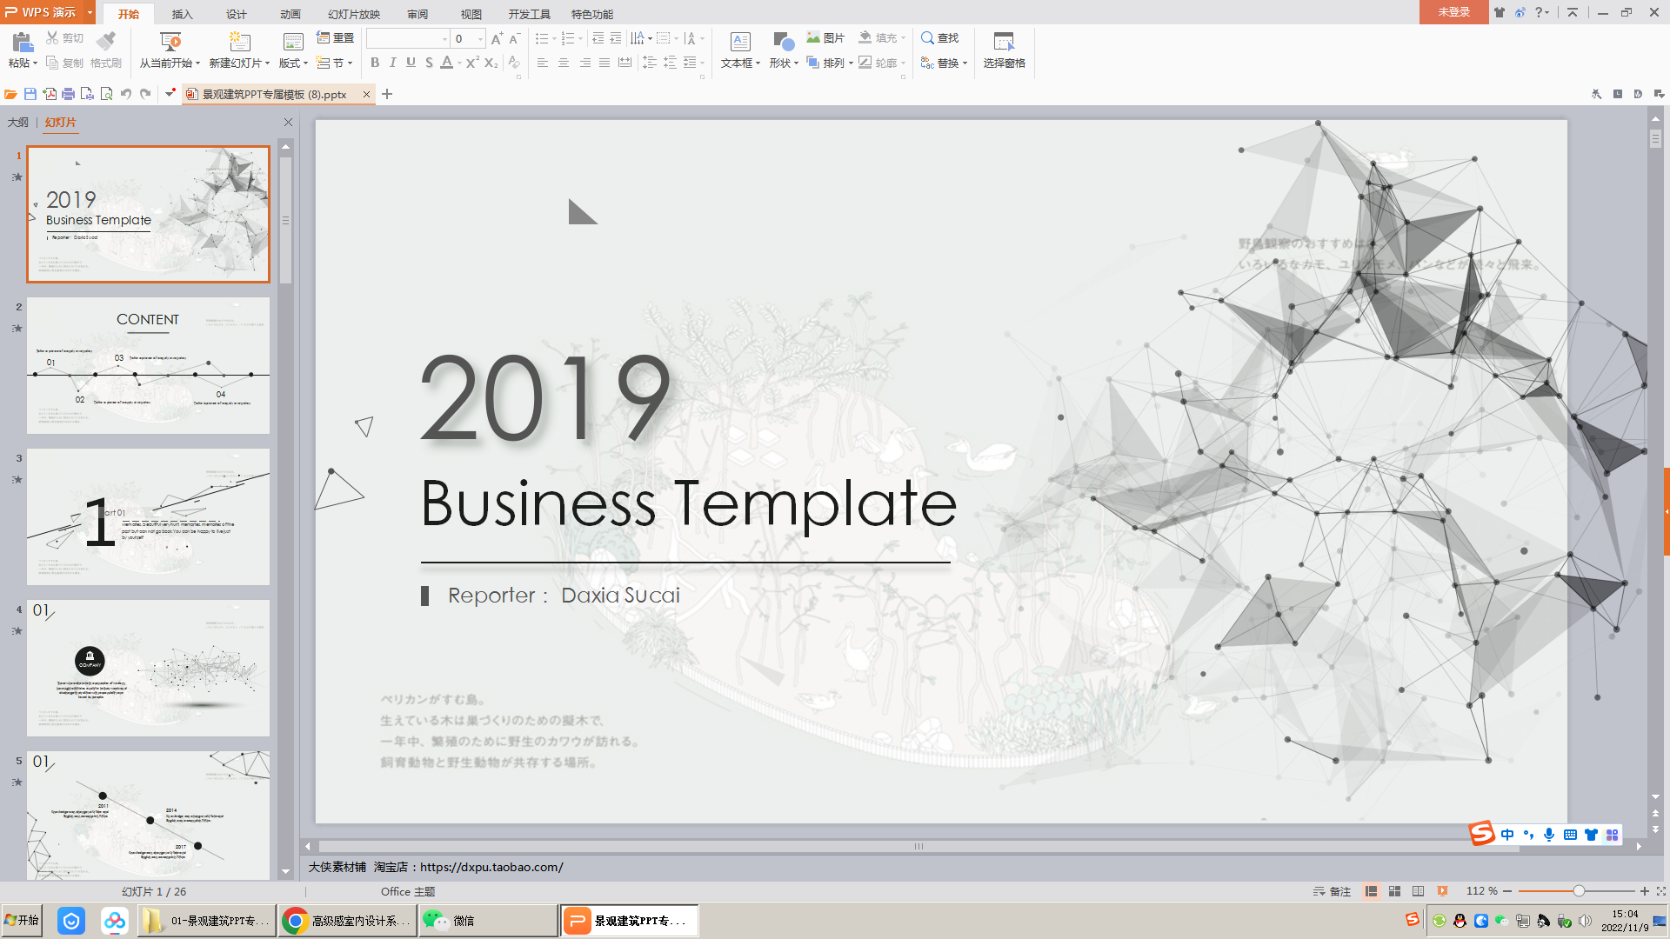Insert a Picture (图片)
The height and width of the screenshot is (939, 1670).
[825, 37]
